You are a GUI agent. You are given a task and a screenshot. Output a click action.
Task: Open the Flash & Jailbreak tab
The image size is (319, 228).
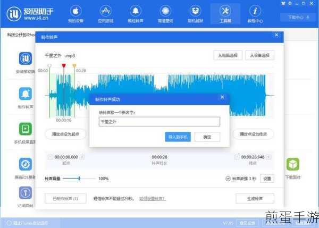coord(195,14)
